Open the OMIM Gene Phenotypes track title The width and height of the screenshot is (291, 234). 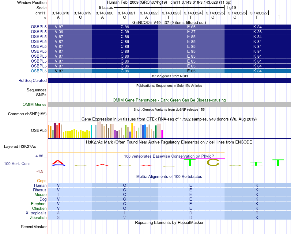pyautogui.click(x=169, y=100)
